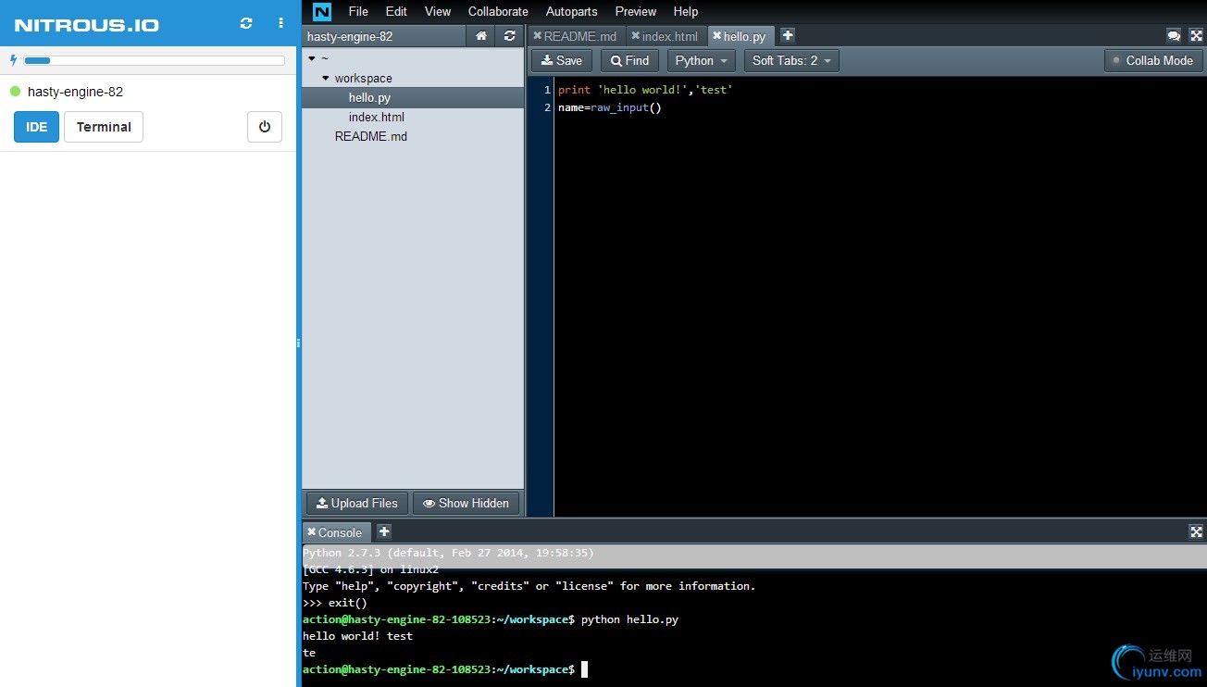Click the home icon in file panel

(x=481, y=36)
